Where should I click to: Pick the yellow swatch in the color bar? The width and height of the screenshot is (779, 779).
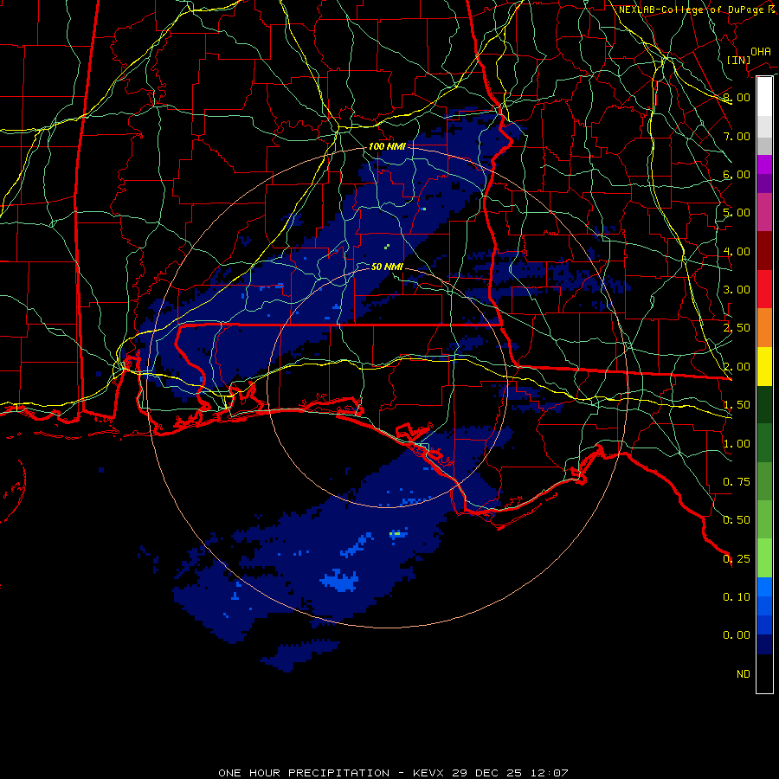coord(764,366)
